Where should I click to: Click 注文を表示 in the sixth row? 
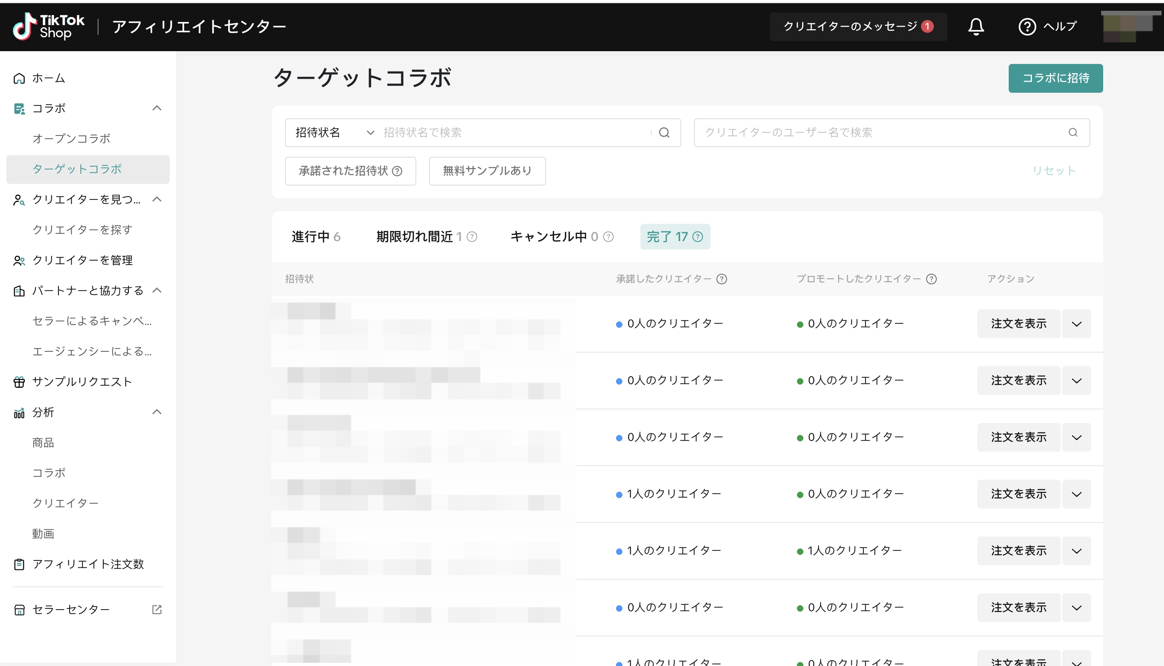click(x=1018, y=608)
